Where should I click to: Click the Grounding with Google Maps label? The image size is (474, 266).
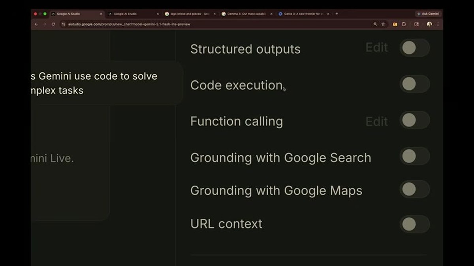(x=276, y=191)
